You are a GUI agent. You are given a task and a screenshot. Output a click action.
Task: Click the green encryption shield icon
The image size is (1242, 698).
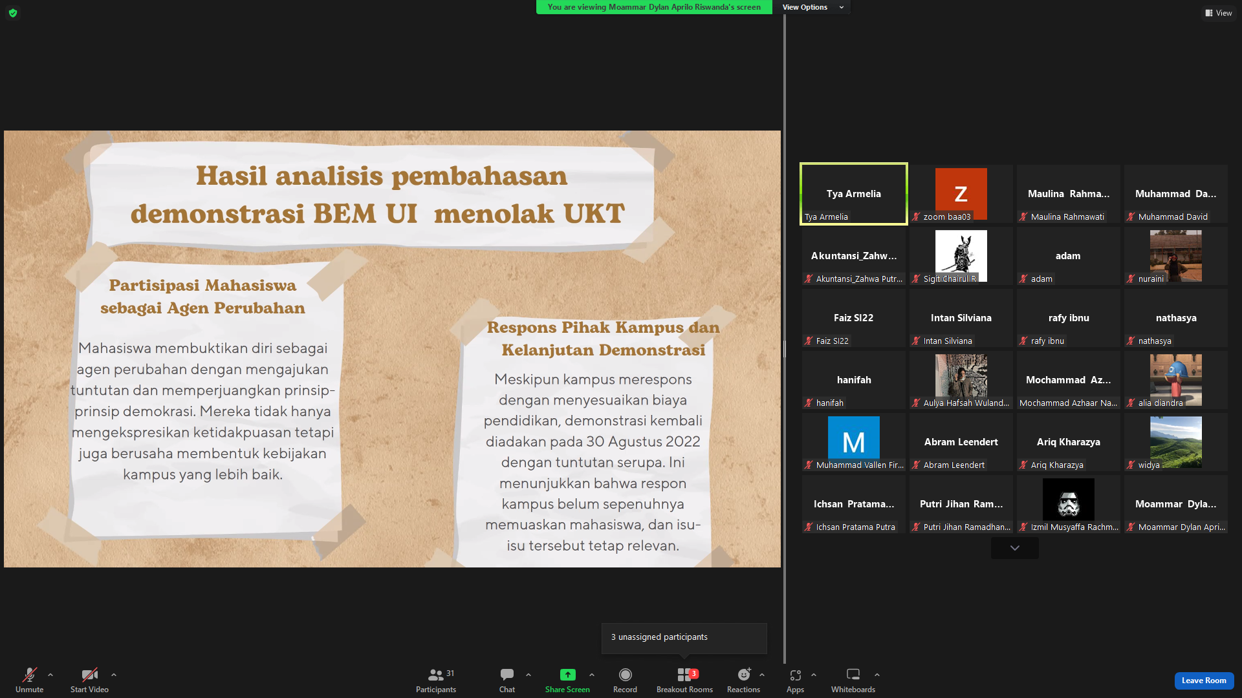(x=13, y=13)
